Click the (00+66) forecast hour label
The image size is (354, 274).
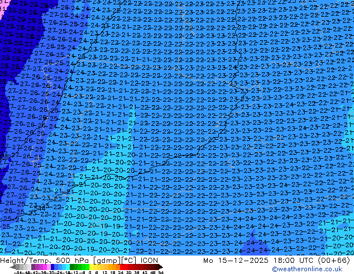coord(334,261)
